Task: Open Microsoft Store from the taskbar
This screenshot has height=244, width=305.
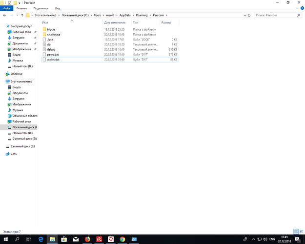Action: click(64, 239)
